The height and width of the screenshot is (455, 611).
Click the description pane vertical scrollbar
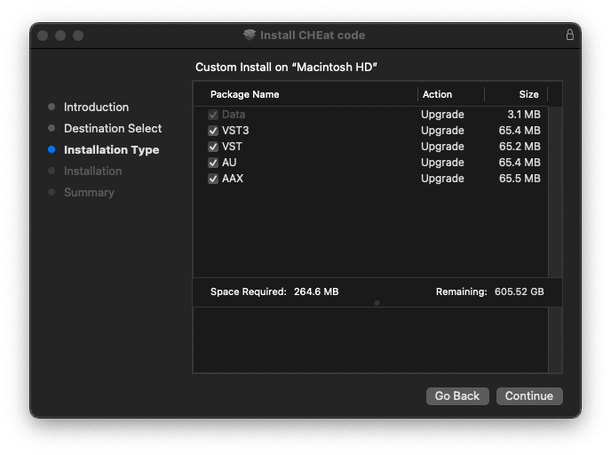[555, 339]
